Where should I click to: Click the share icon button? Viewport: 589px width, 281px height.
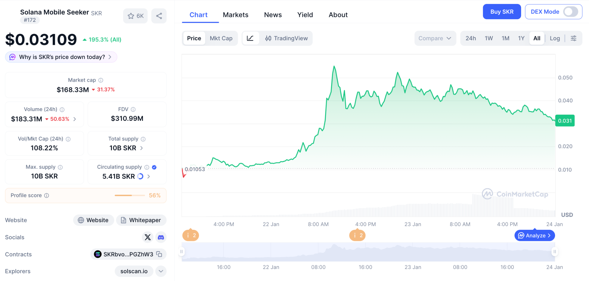tap(159, 16)
